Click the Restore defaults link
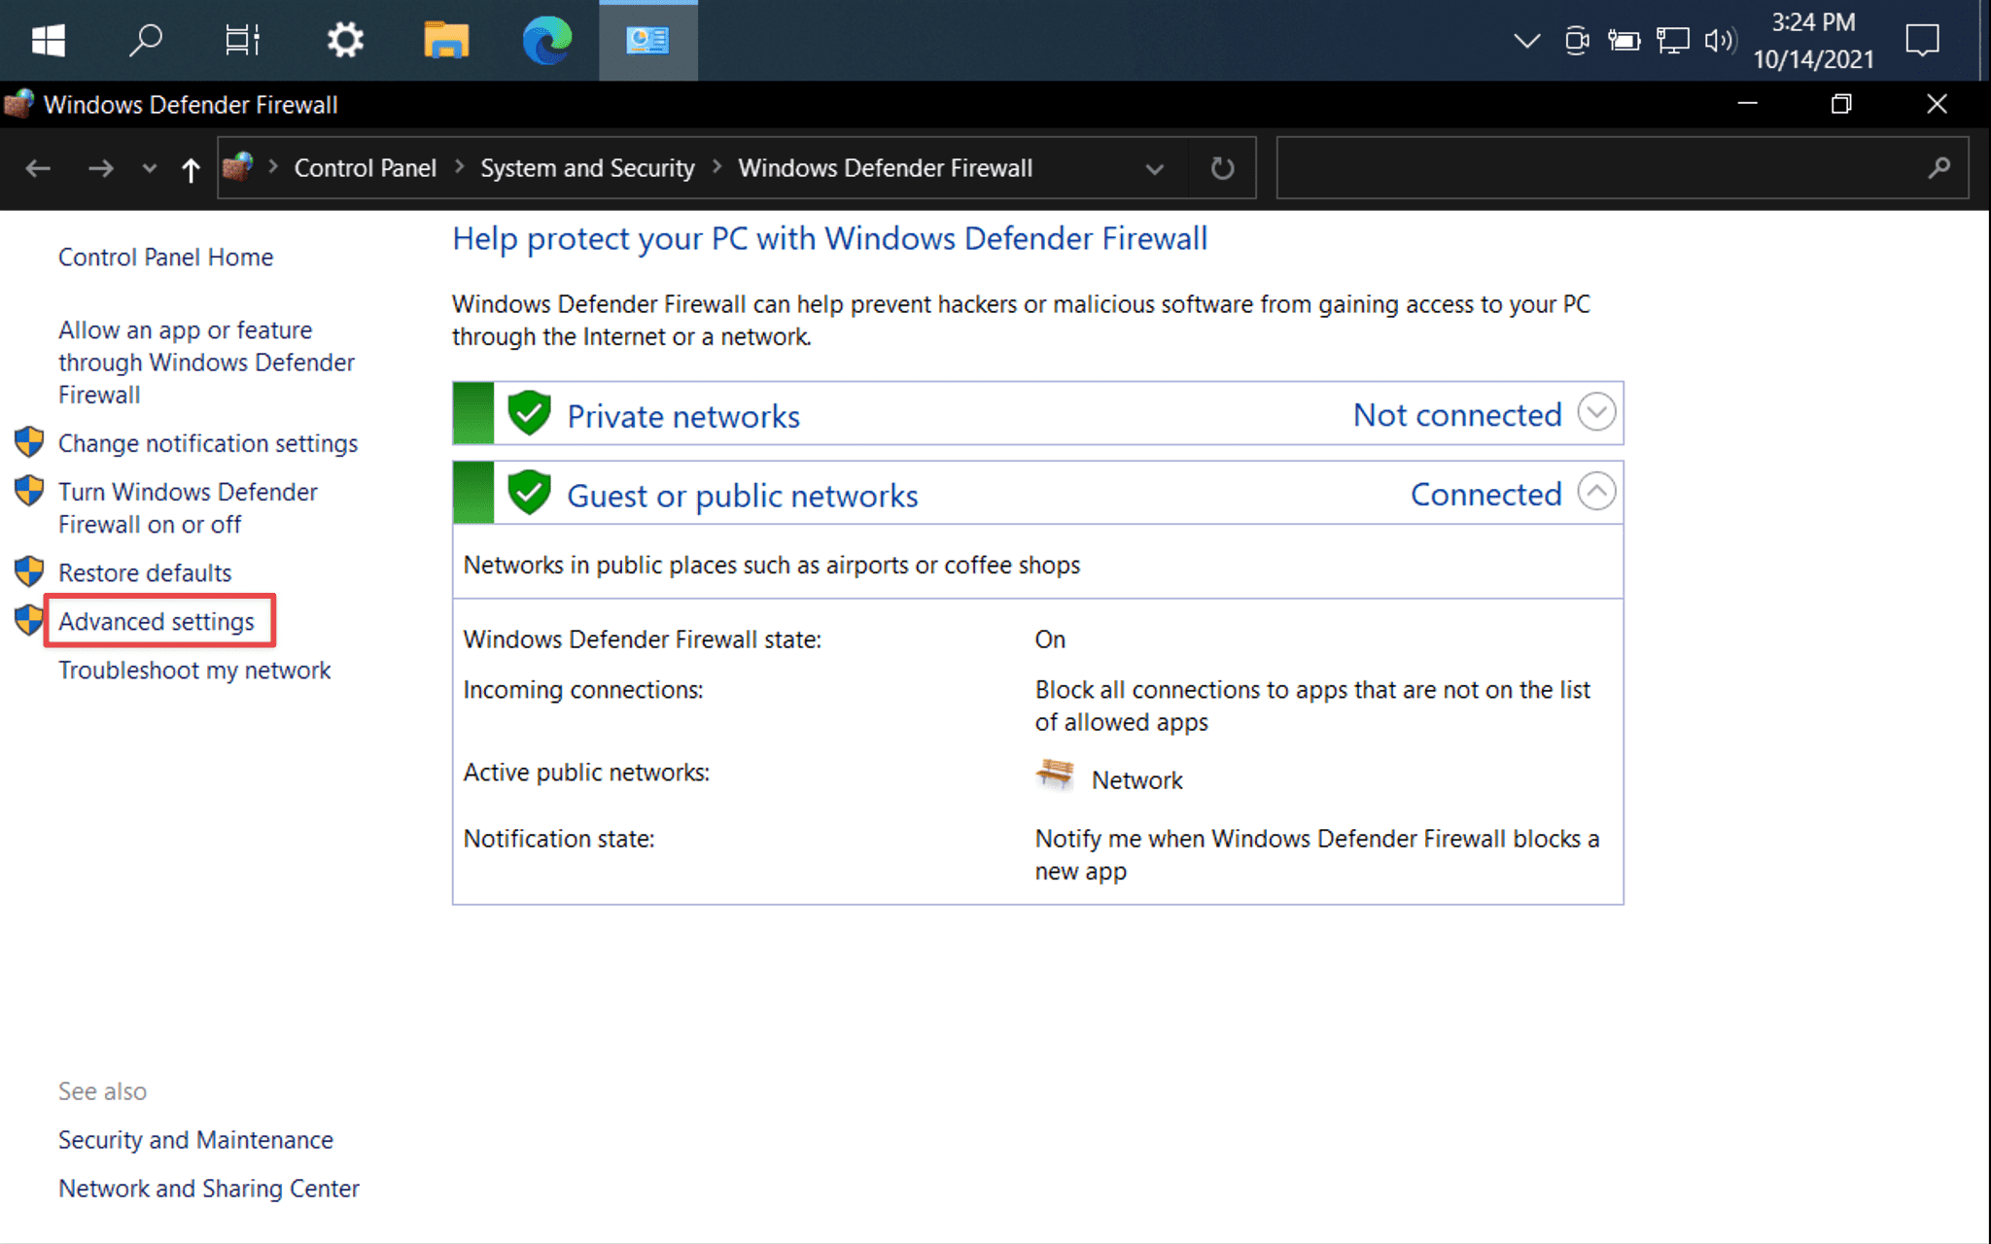 point(145,572)
